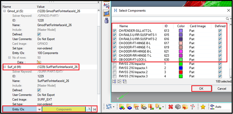
Task: Click the folder with coordinate axes icon
Action: [x=158, y=106]
